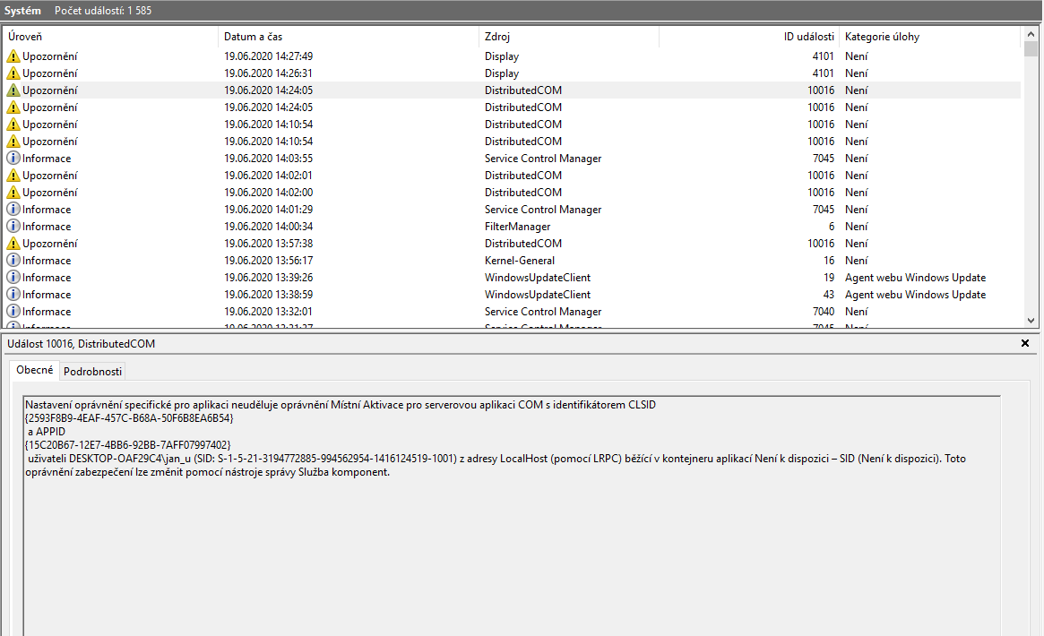The width and height of the screenshot is (1044, 636).
Task: Sort by ID události column header
Action: click(749, 37)
